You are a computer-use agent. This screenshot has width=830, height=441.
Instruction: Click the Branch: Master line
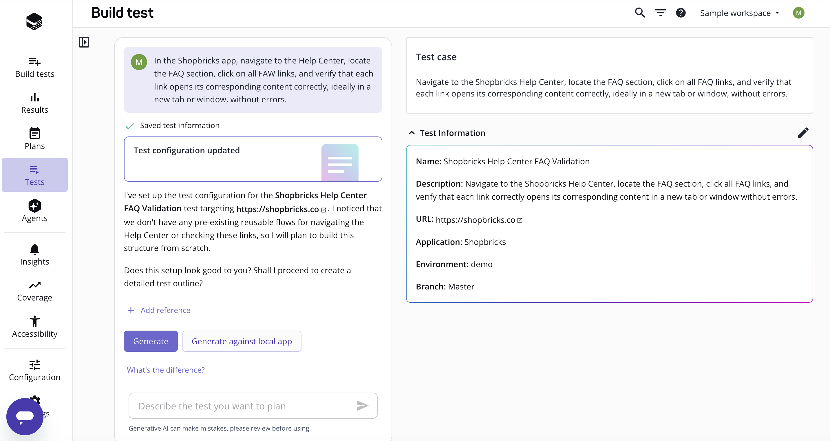click(x=445, y=286)
